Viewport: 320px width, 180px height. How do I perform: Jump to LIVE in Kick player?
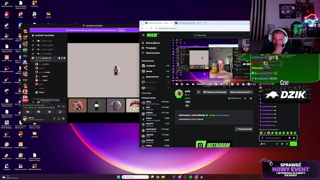point(209,84)
